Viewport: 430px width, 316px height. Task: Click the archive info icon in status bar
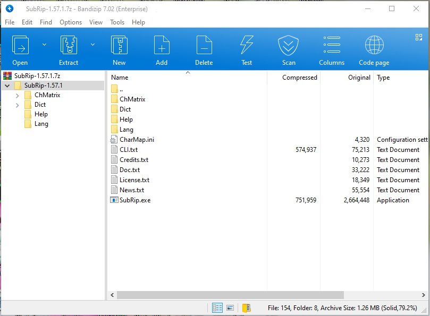pos(246,308)
